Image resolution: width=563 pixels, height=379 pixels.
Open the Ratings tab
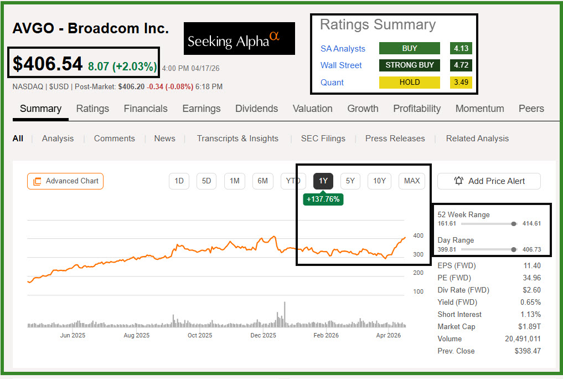[x=92, y=109]
